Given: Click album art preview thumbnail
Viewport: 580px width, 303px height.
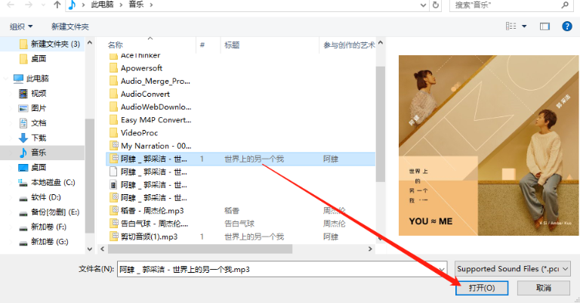Looking at the screenshot, I should 489,145.
